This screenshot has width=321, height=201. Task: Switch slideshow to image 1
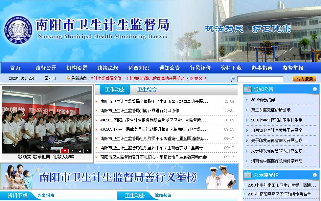click(57, 151)
